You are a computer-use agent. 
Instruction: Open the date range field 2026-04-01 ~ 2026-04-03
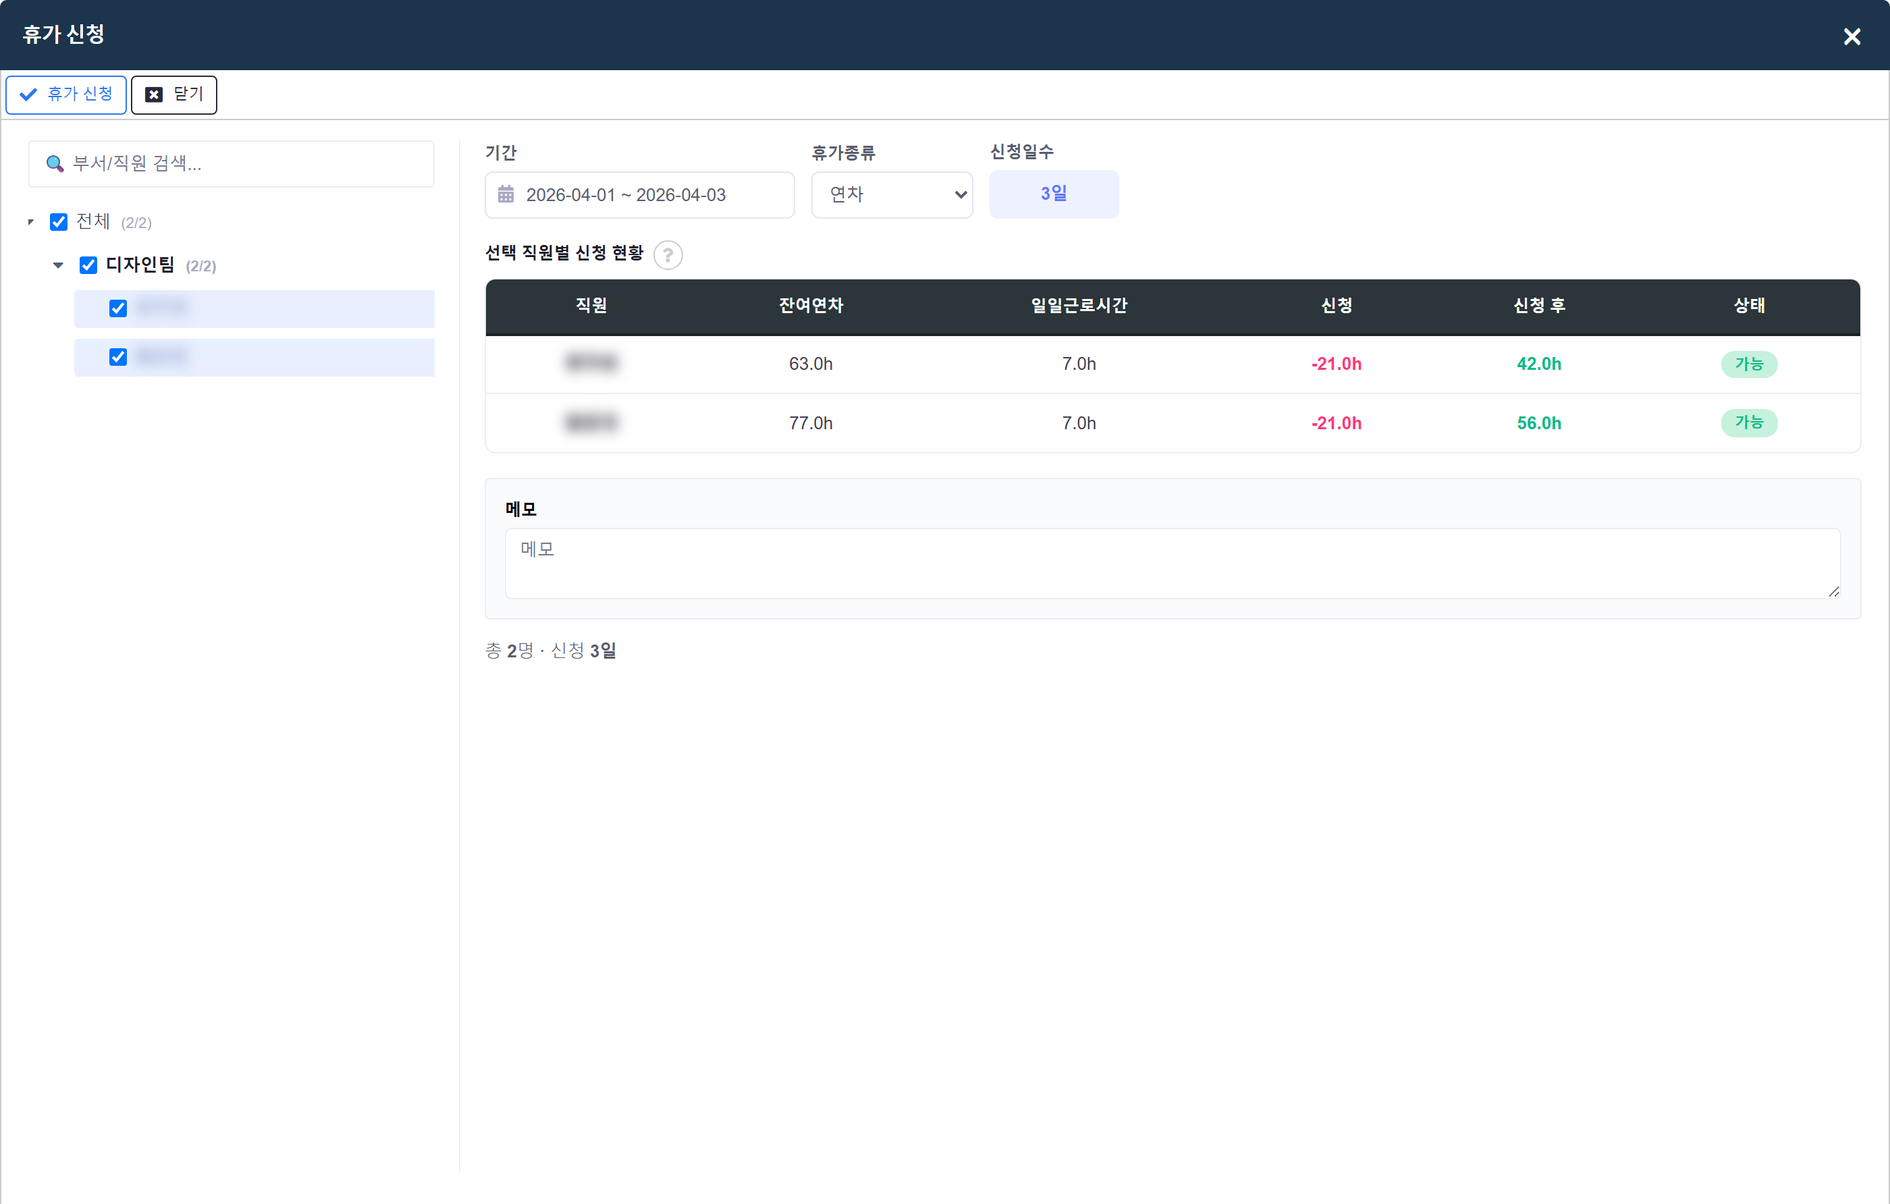pos(639,194)
